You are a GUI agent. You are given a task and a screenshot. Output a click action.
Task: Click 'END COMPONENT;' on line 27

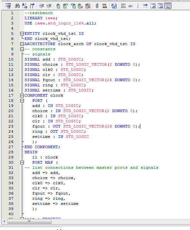[x=42, y=147]
